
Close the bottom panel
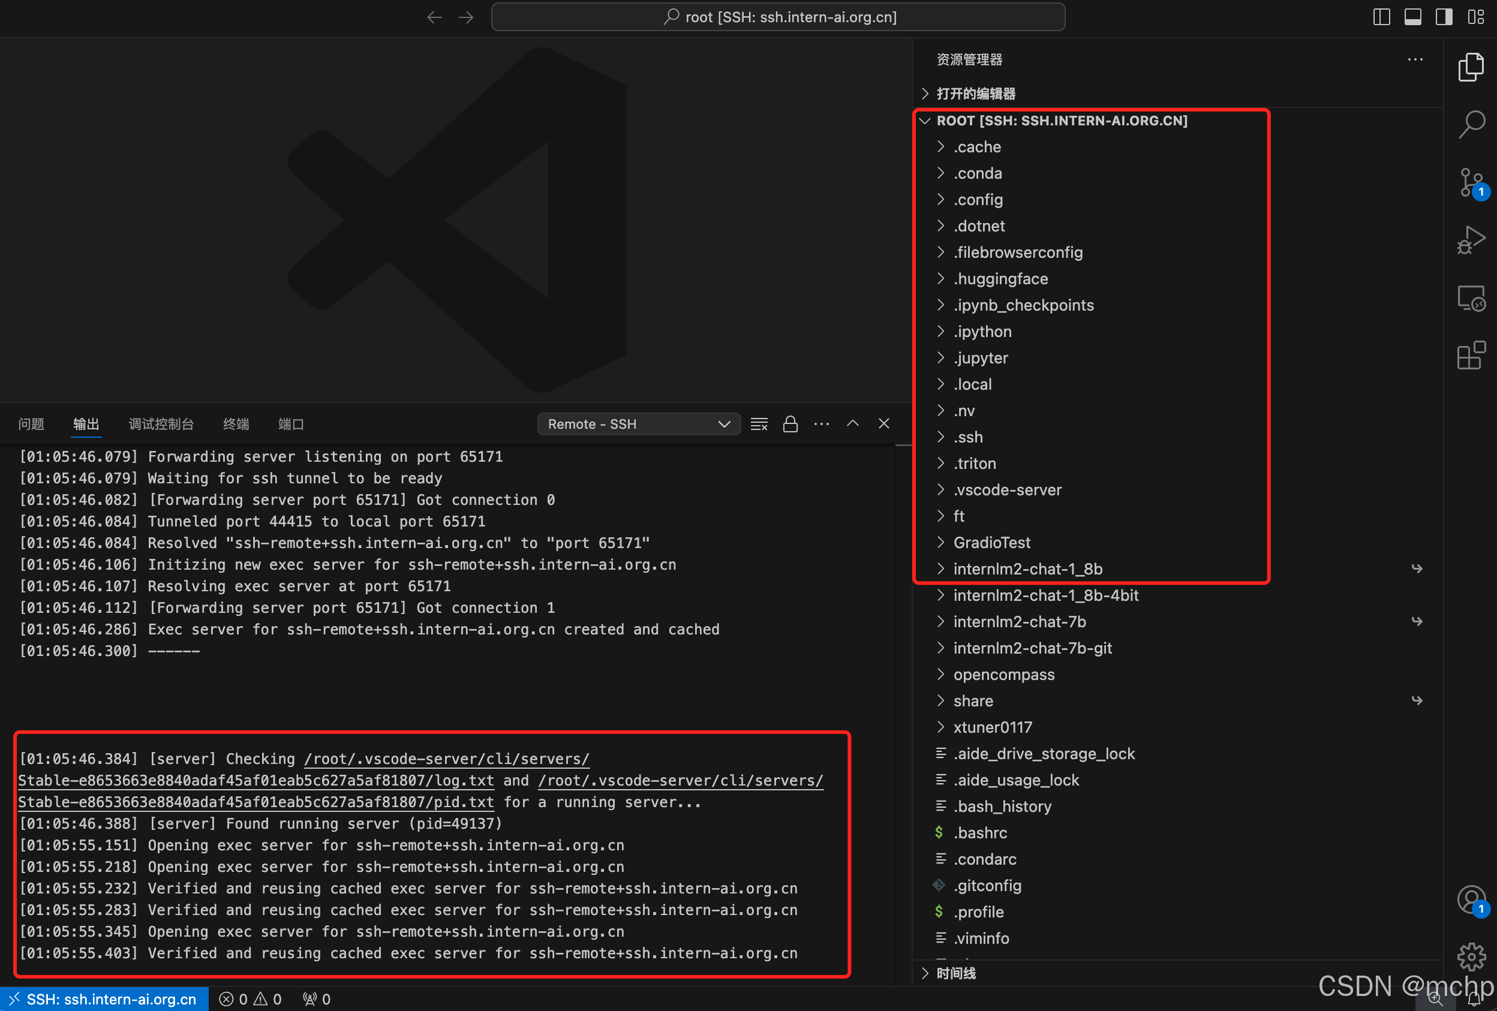pos(884,423)
